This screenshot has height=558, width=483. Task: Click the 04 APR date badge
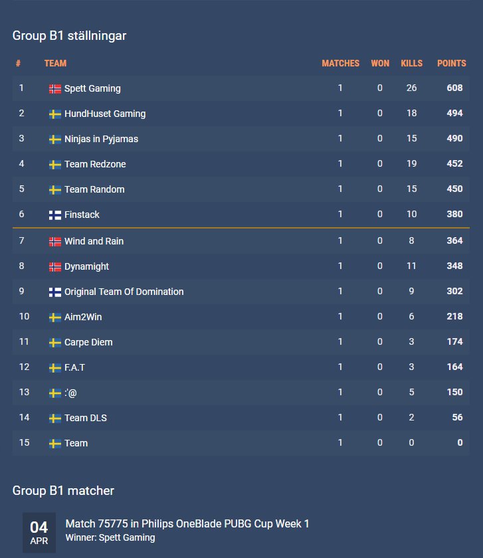(39, 532)
